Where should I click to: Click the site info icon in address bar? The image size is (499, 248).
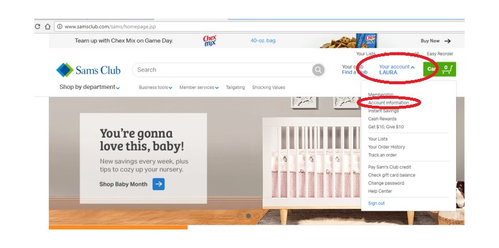59,27
